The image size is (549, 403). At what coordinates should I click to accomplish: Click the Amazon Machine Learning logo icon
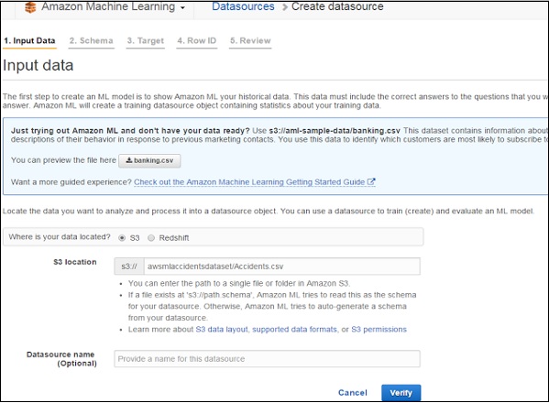pos(30,6)
